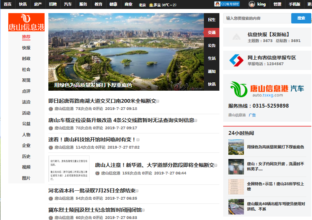The width and height of the screenshot is (312, 220).
Task: Click the search input field
Action: coord(257,18)
